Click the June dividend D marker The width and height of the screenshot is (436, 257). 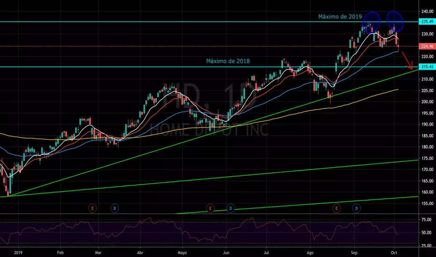tap(231, 208)
